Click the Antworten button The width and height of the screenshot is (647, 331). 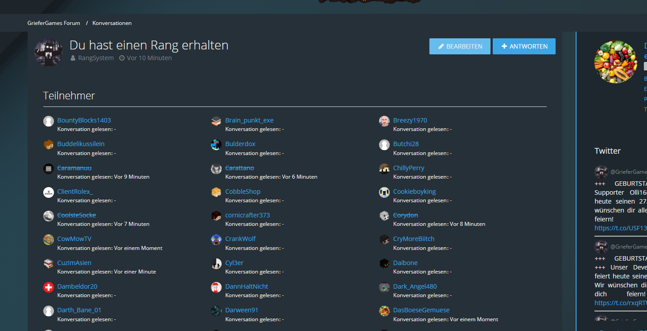(x=524, y=46)
